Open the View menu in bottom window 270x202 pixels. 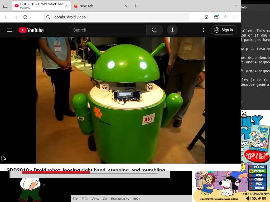(x=95, y=199)
